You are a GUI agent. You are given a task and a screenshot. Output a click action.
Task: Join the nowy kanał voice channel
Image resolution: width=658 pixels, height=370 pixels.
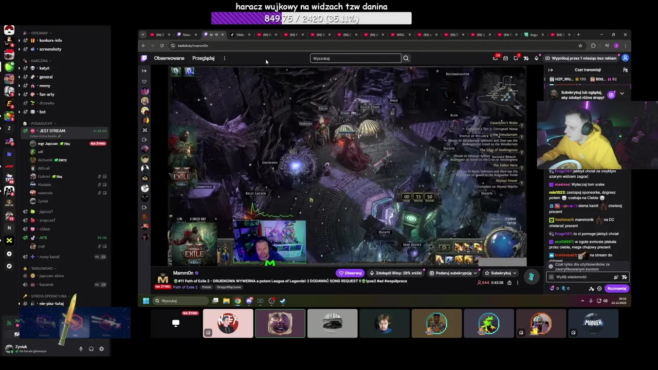click(49, 256)
